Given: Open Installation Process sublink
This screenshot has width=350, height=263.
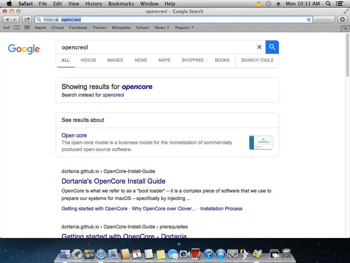Looking at the screenshot, I should coord(221,209).
